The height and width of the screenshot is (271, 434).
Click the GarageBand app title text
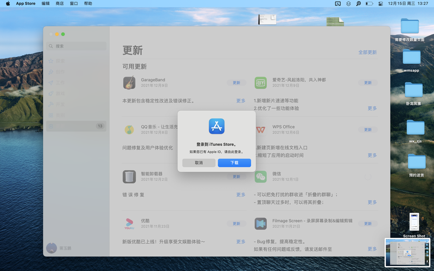(153, 80)
